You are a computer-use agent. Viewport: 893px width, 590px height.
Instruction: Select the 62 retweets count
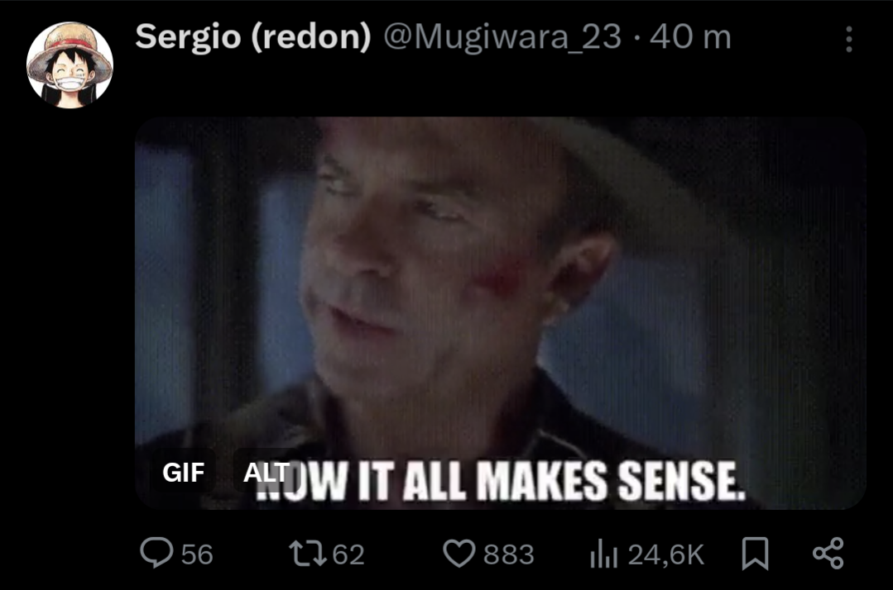point(348,554)
